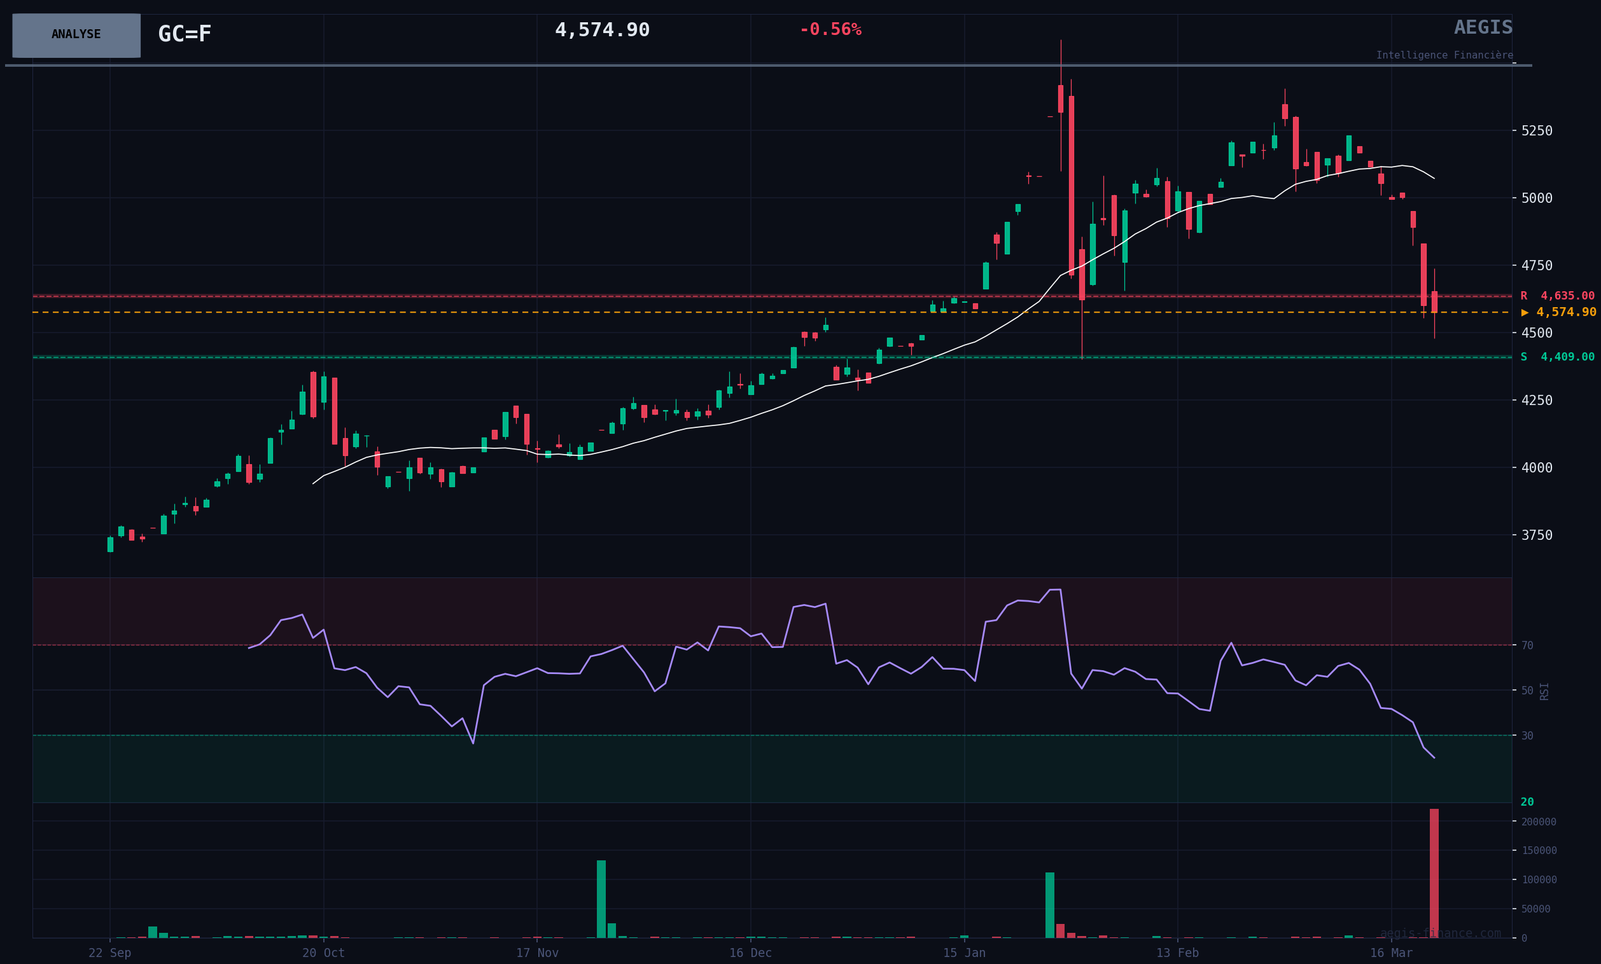Click the GC=F ticker symbol
This screenshot has height=964, width=1601.
185,34
